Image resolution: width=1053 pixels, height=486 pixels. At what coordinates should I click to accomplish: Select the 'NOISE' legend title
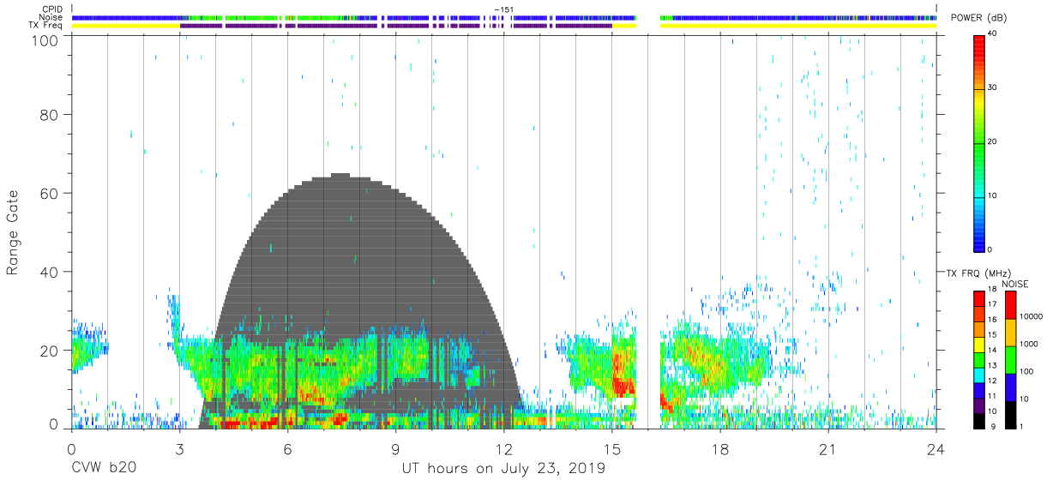(x=1014, y=284)
